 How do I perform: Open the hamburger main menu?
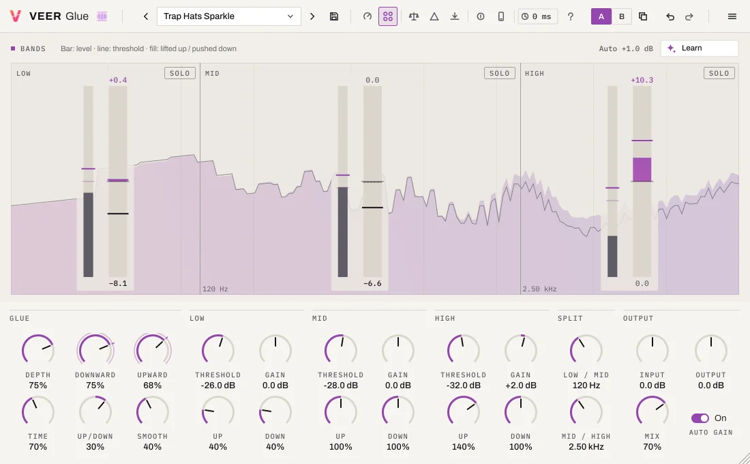tap(732, 16)
